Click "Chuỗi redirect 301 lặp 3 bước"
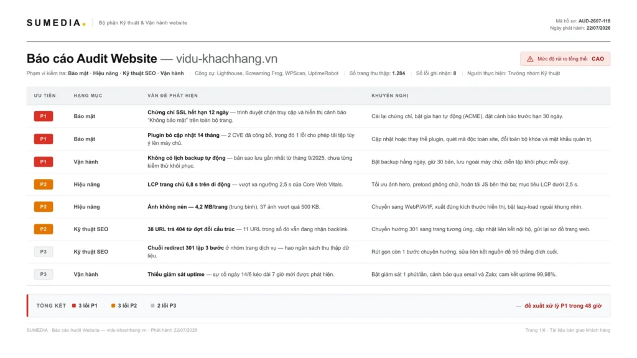The width and height of the screenshot is (637, 358). [185, 248]
